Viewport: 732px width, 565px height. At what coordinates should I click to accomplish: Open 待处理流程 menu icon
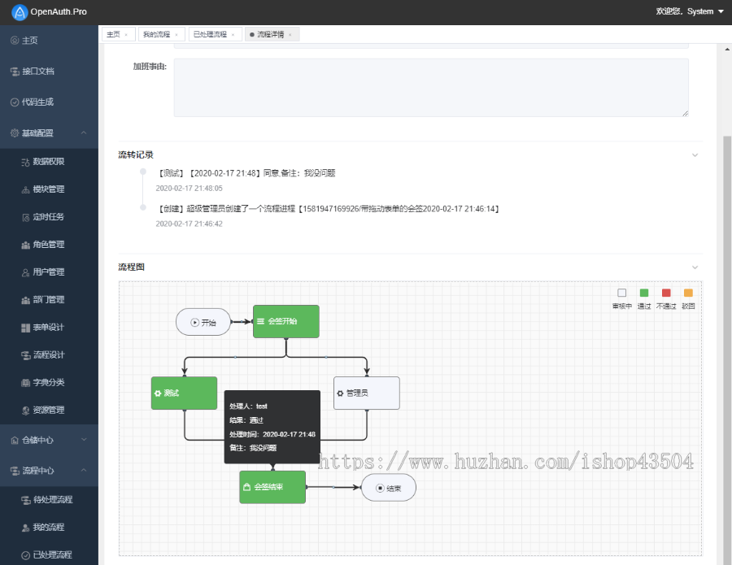point(26,500)
